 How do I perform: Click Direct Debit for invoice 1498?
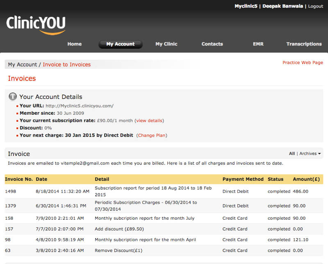[235, 191]
